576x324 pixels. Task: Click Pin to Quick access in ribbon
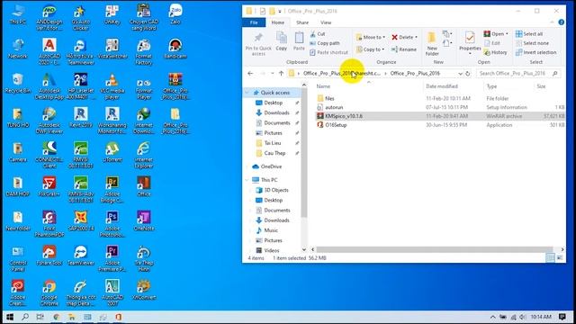(x=258, y=44)
